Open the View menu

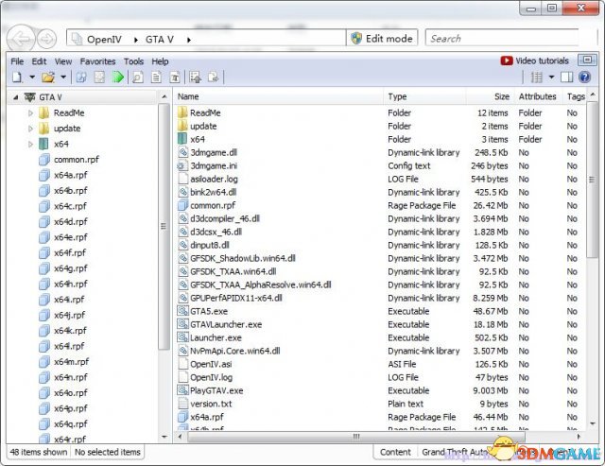[63, 61]
